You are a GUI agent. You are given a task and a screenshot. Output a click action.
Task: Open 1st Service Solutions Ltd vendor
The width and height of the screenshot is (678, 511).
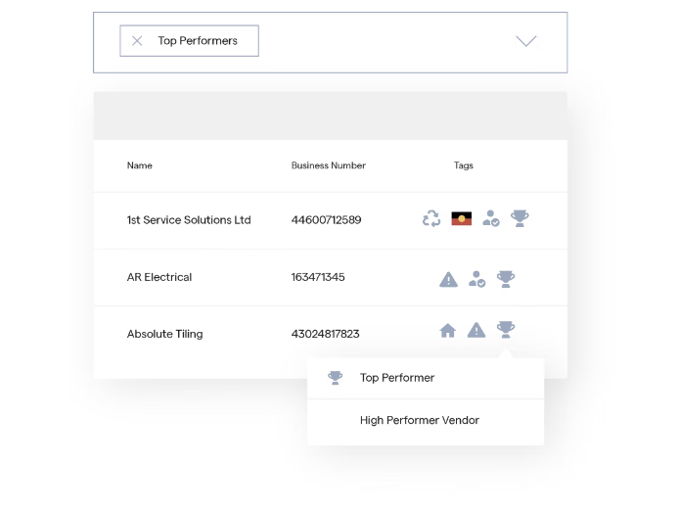pos(189,220)
